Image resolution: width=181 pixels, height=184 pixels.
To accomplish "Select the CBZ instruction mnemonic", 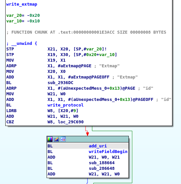I will click(x=10, y=122).
